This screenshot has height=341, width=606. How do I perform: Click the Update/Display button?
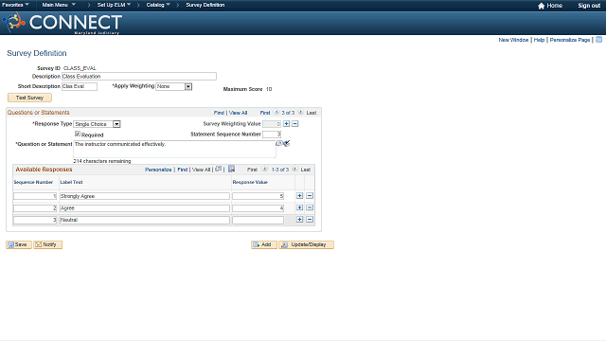(x=307, y=244)
